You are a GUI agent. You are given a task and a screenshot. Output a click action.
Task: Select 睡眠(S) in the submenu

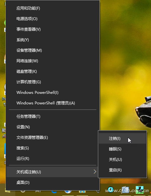pos(122,149)
